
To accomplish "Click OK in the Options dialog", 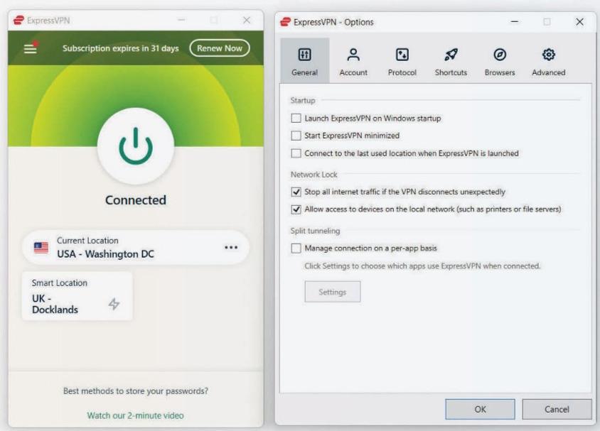I will click(x=481, y=409).
